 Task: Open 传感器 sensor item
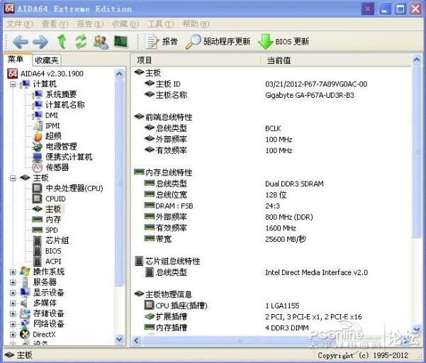57,167
